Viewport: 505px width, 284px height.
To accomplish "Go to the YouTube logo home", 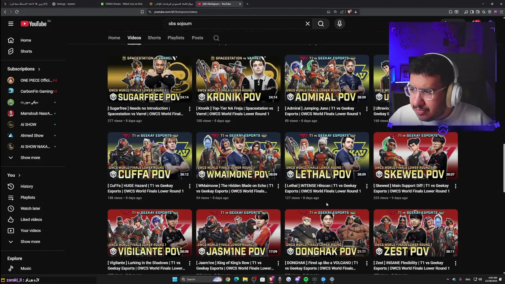I will tap(34, 24).
